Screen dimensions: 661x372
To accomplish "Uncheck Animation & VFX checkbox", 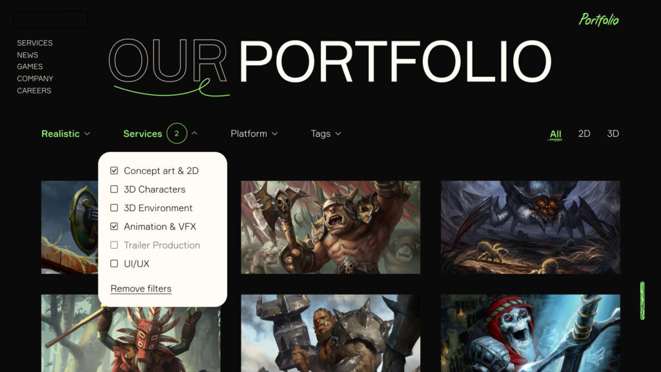I will (114, 226).
